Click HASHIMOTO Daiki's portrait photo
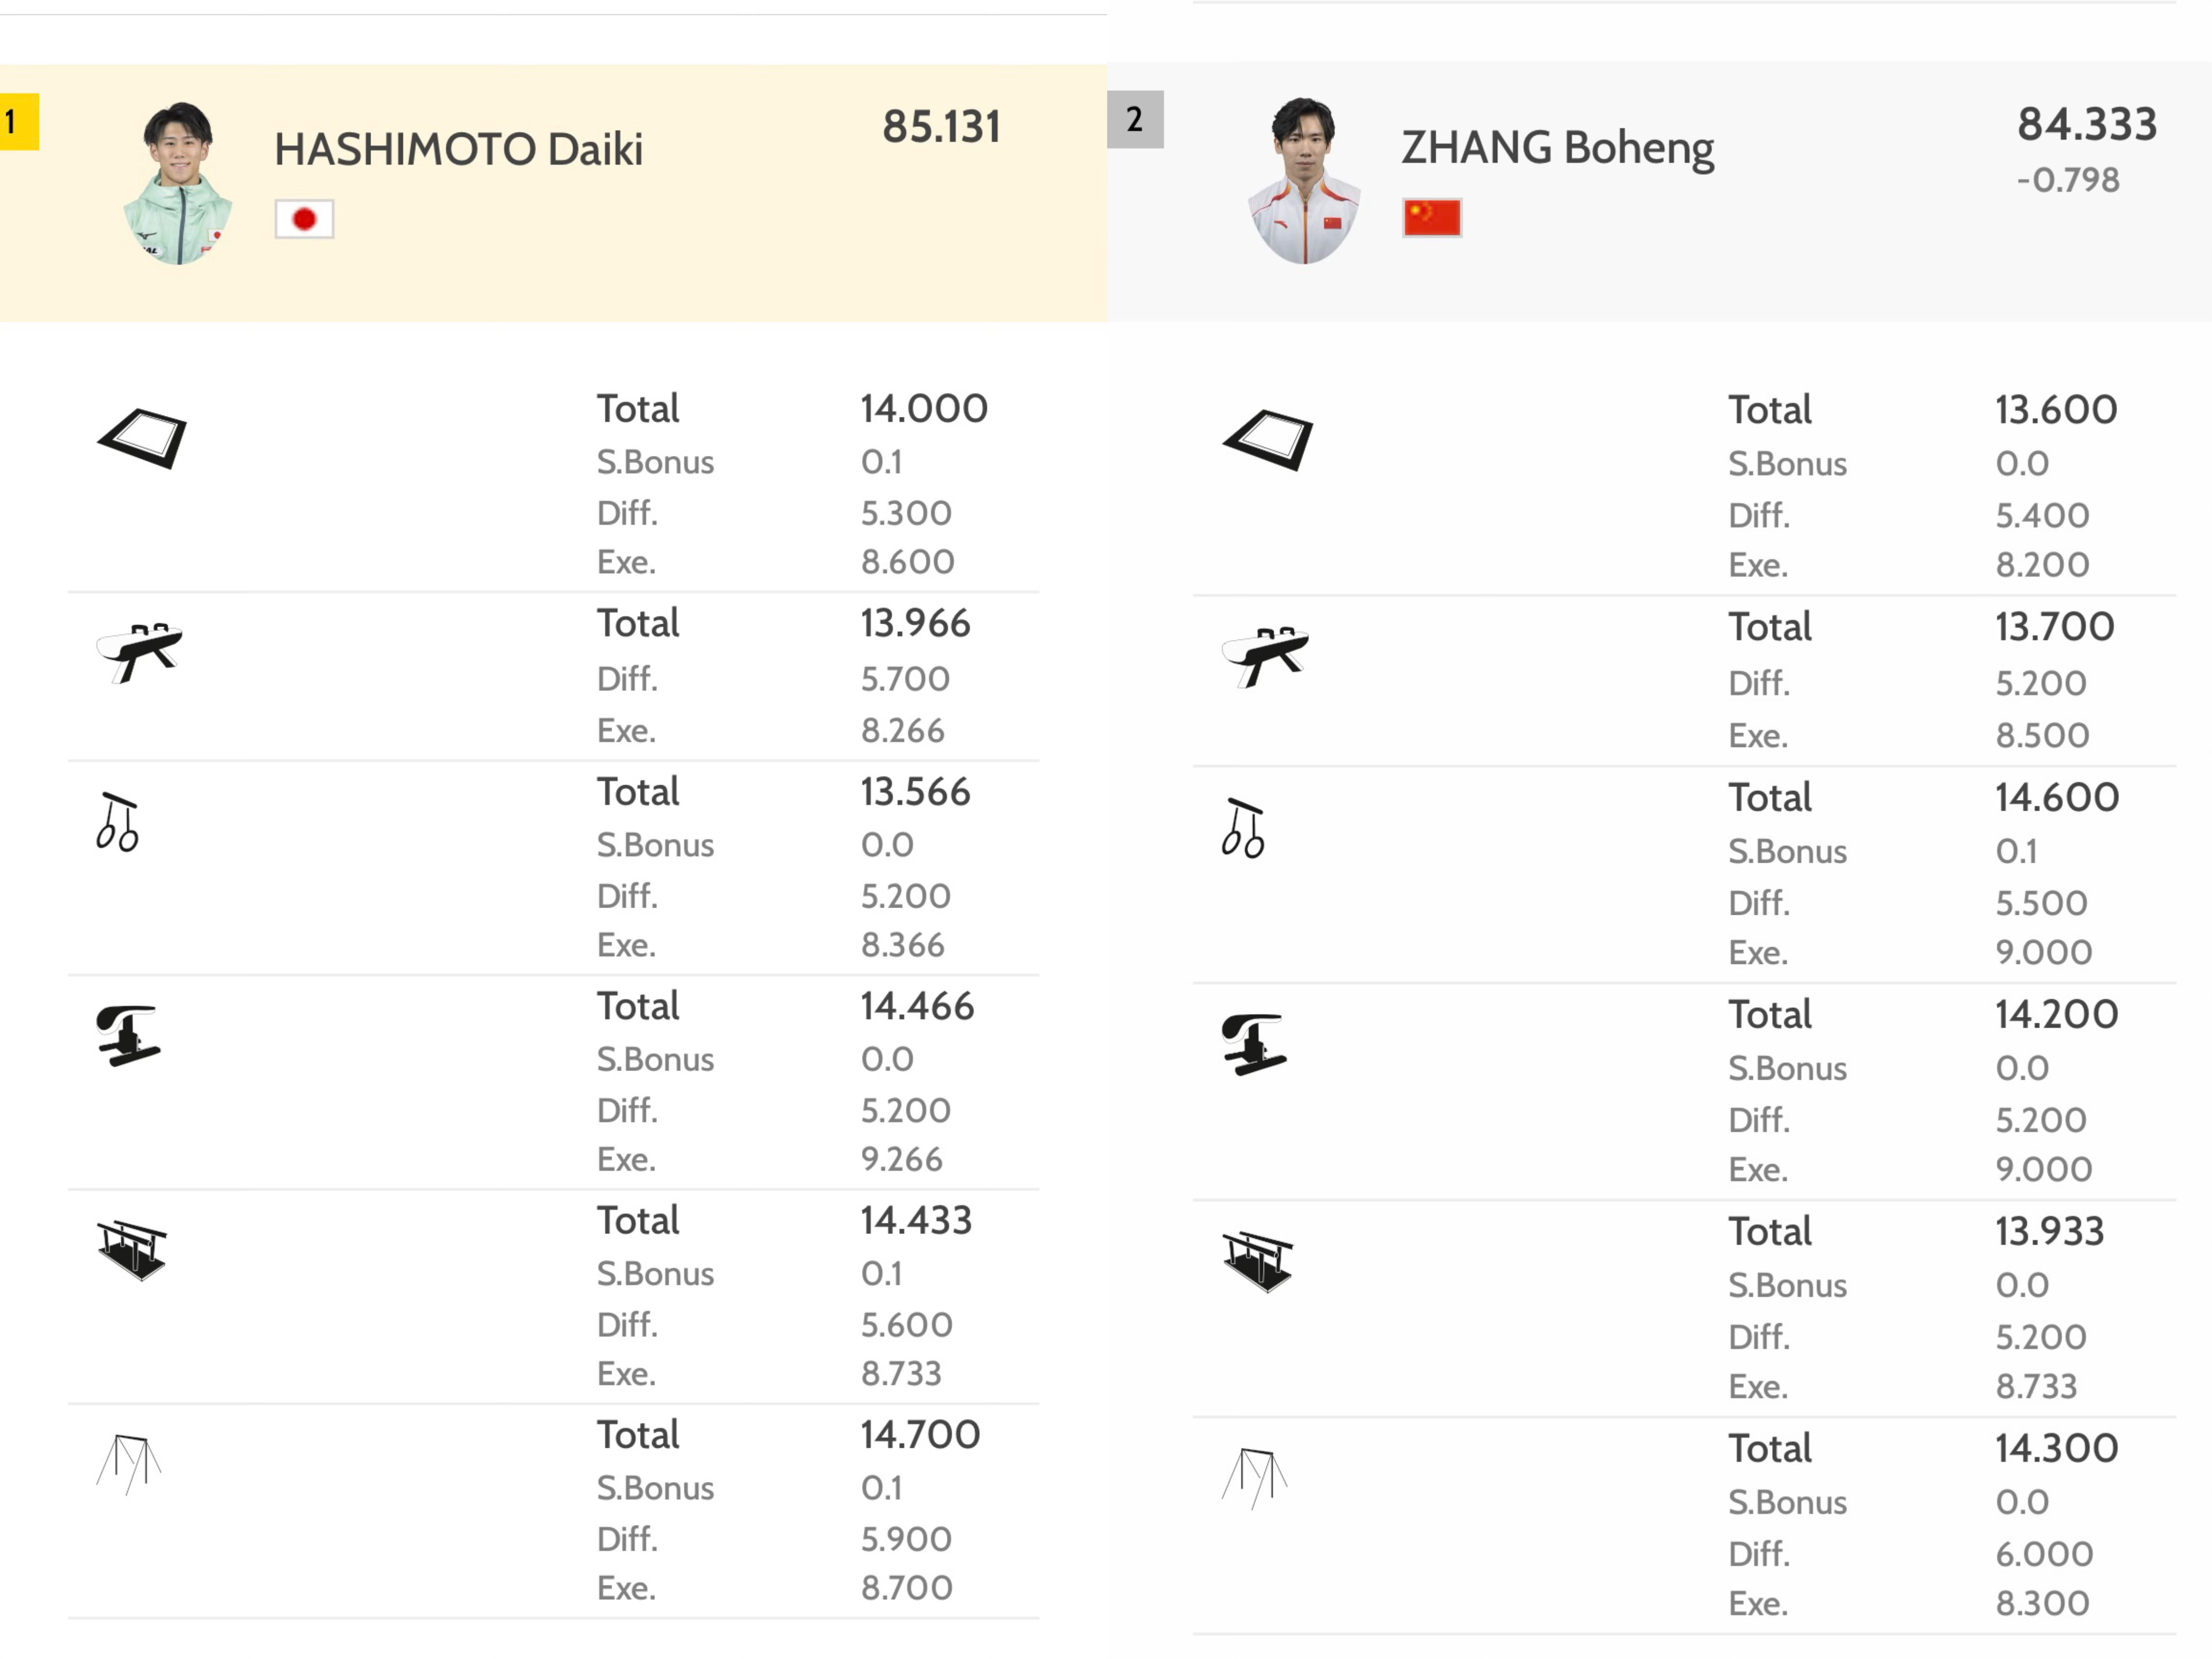Image resolution: width=2212 pixels, height=1659 pixels. tap(178, 183)
